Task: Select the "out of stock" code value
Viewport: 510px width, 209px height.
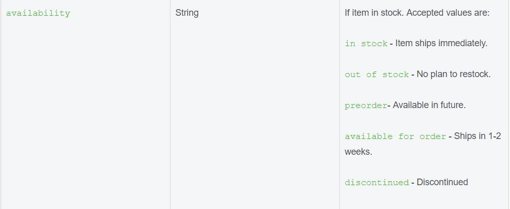Action: (x=377, y=75)
